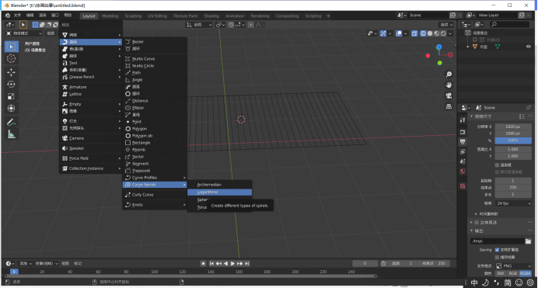The width and height of the screenshot is (538, 288).
Task: Open the shading options dropdown arrow
Action: [450, 33]
